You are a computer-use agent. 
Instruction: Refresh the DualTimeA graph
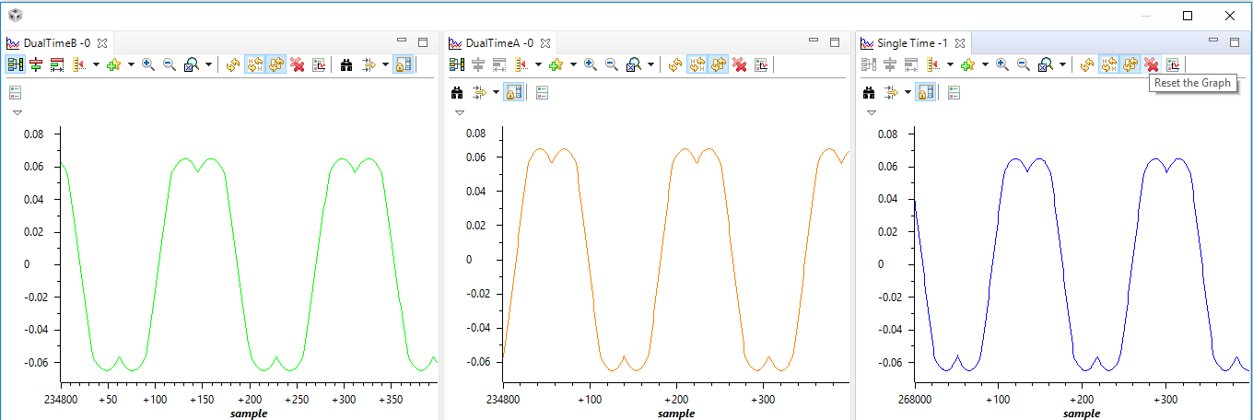[675, 64]
